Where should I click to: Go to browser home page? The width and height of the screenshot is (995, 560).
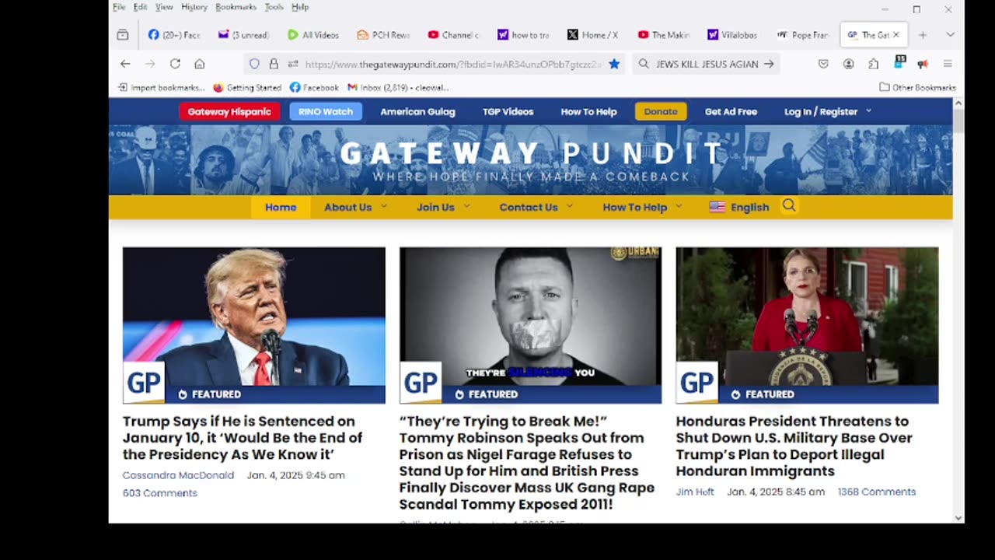(x=200, y=64)
